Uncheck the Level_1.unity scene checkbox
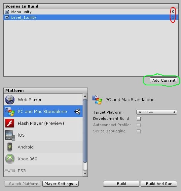 pyautogui.click(x=7, y=17)
